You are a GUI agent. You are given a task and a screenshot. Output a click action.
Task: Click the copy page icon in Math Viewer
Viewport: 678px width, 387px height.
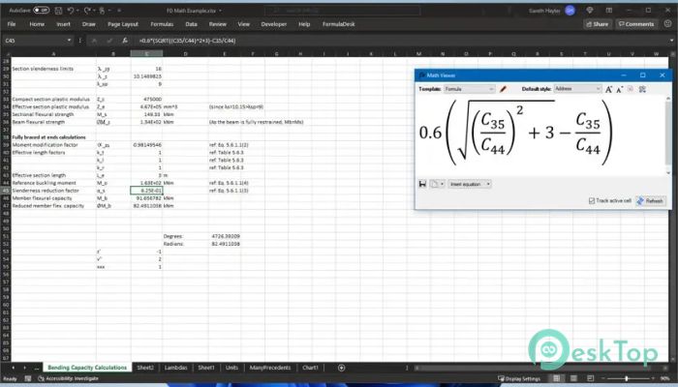pos(434,184)
